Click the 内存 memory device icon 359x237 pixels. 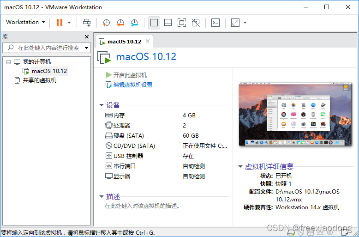[108, 115]
